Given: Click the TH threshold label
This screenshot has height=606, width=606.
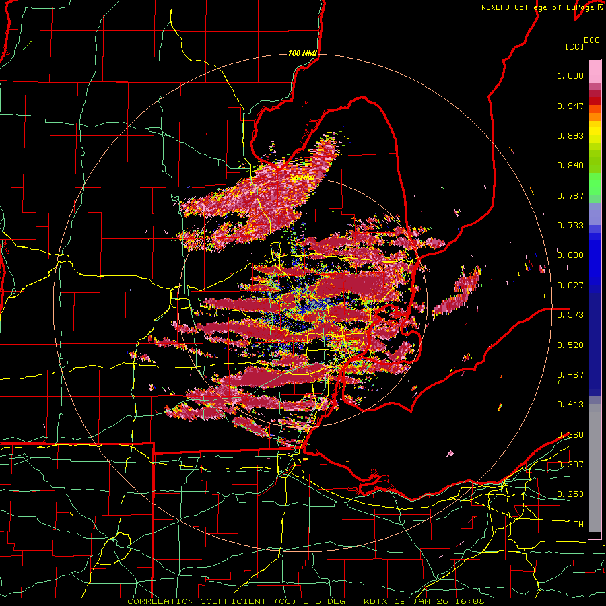Looking at the screenshot, I should tap(578, 525).
